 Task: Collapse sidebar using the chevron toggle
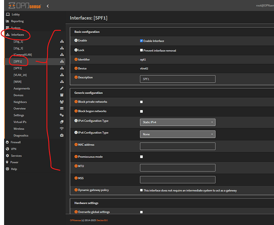click(48, 6)
